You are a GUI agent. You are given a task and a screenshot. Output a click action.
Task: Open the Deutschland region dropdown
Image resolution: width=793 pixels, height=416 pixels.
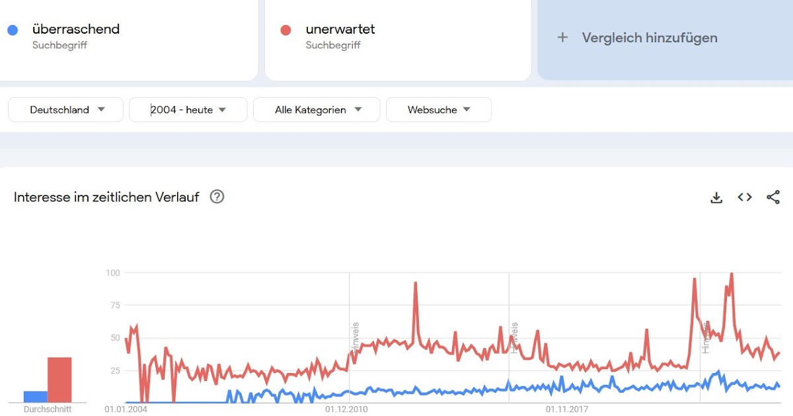tap(66, 110)
